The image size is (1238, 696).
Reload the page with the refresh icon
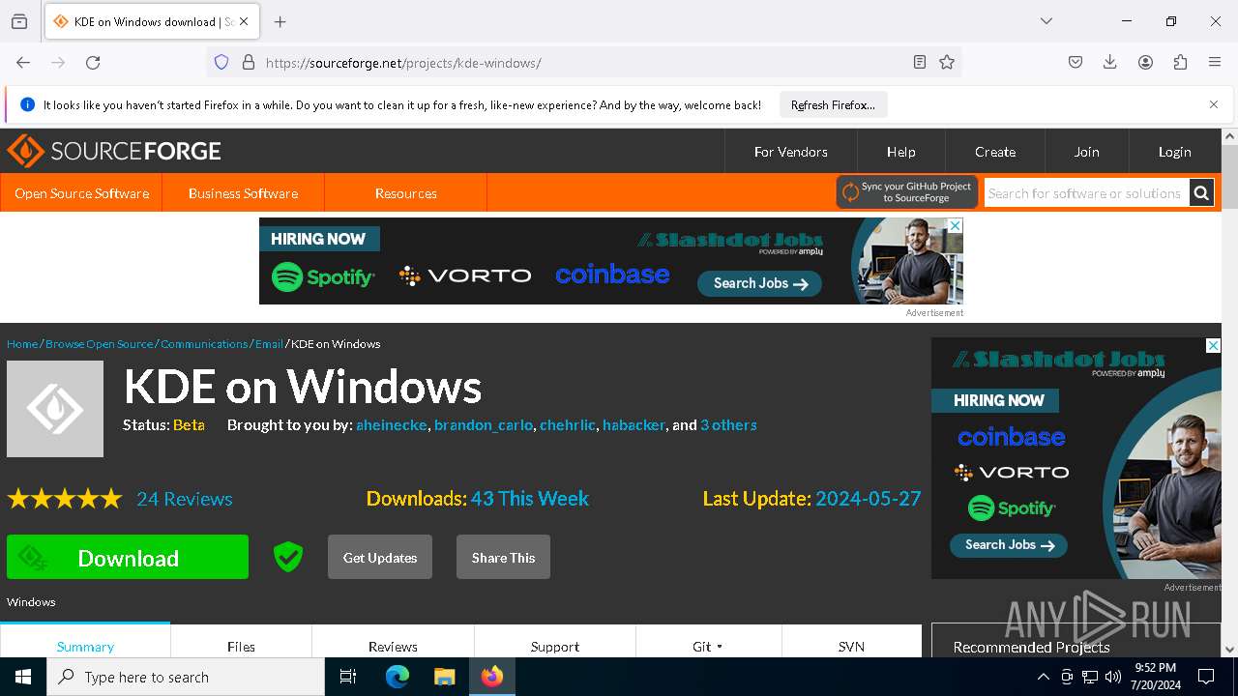[93, 63]
